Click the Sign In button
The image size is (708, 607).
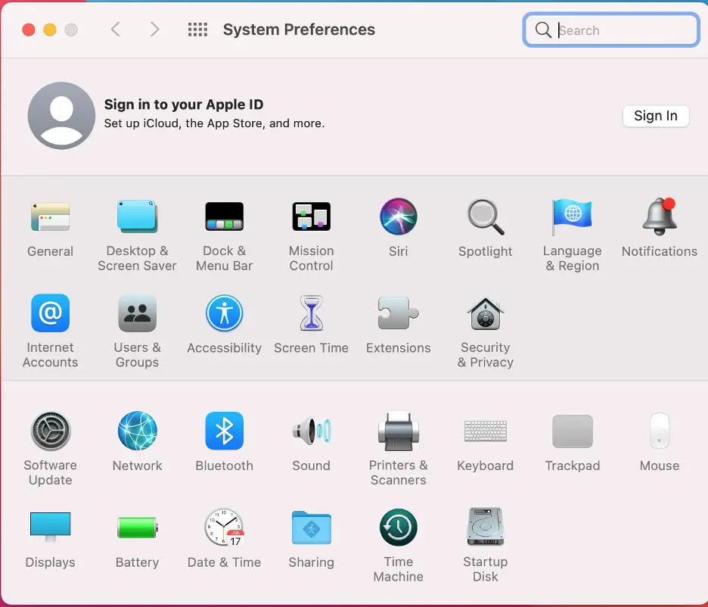(x=656, y=116)
